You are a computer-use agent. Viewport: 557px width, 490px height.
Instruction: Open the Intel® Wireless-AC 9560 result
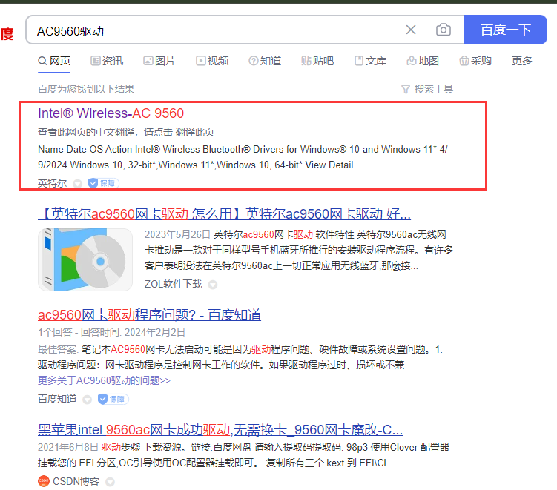click(x=111, y=113)
